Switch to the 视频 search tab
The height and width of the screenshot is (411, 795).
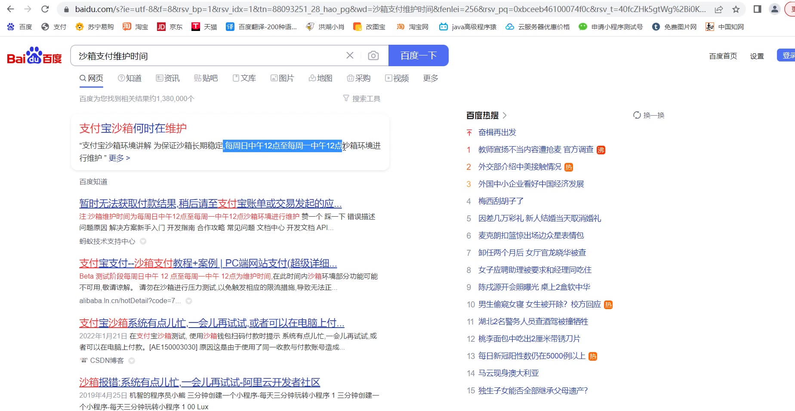[x=397, y=78]
